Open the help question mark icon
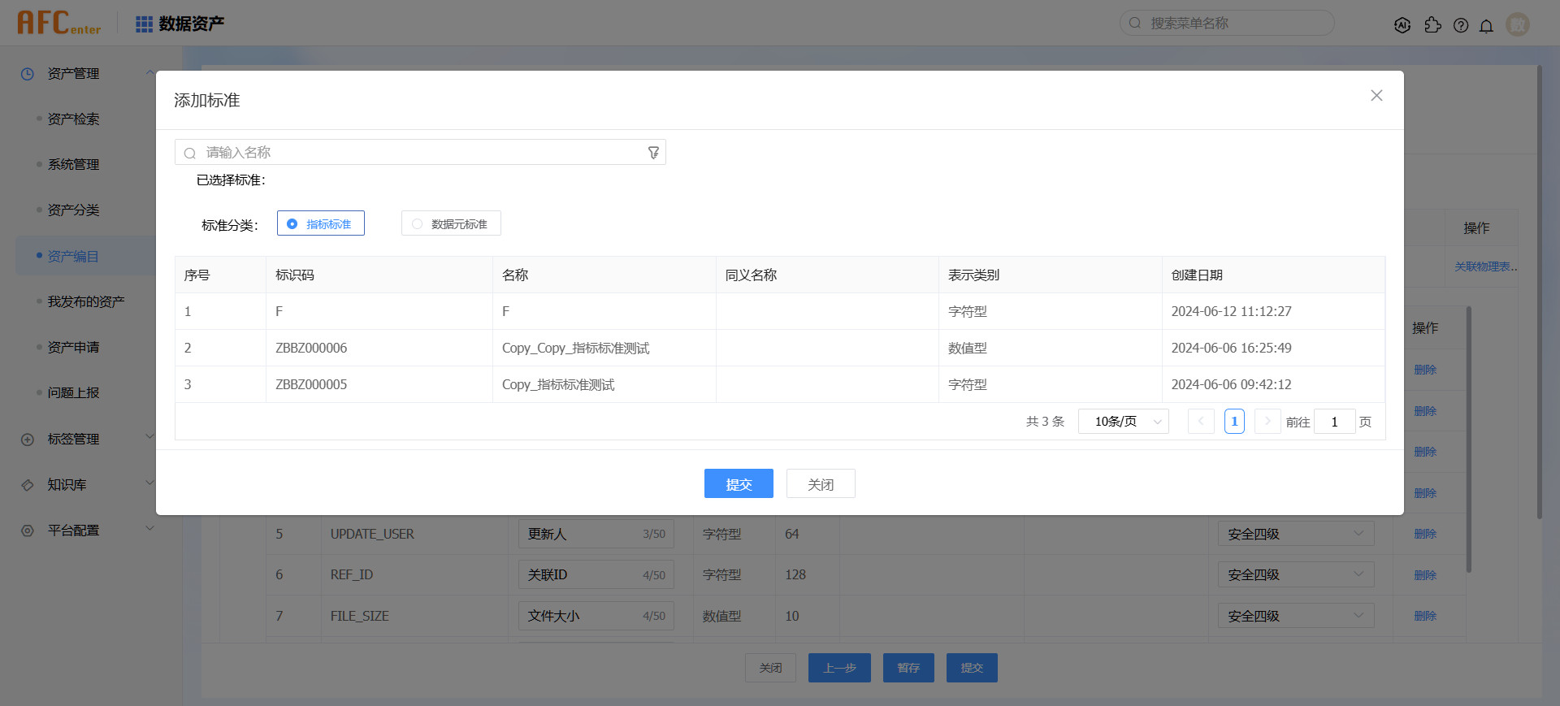 coord(1461,25)
